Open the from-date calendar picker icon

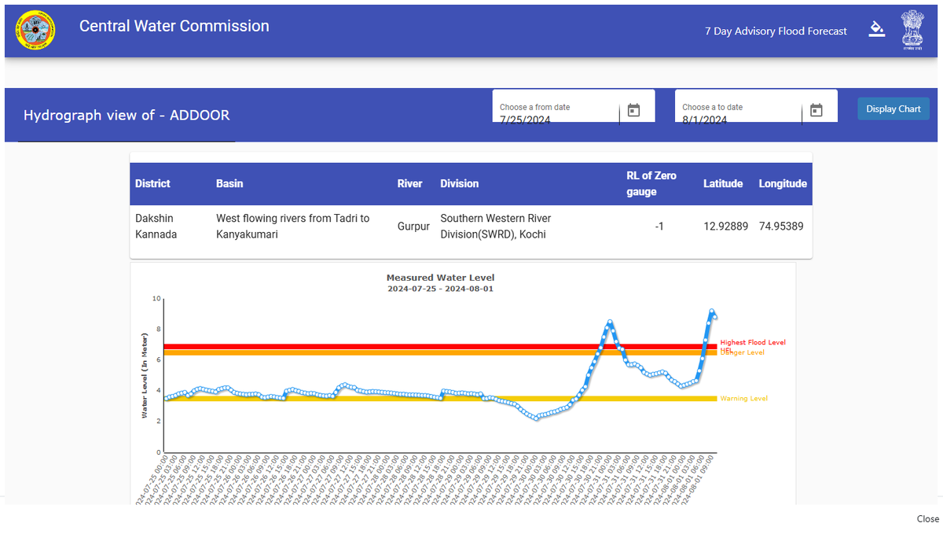(634, 111)
